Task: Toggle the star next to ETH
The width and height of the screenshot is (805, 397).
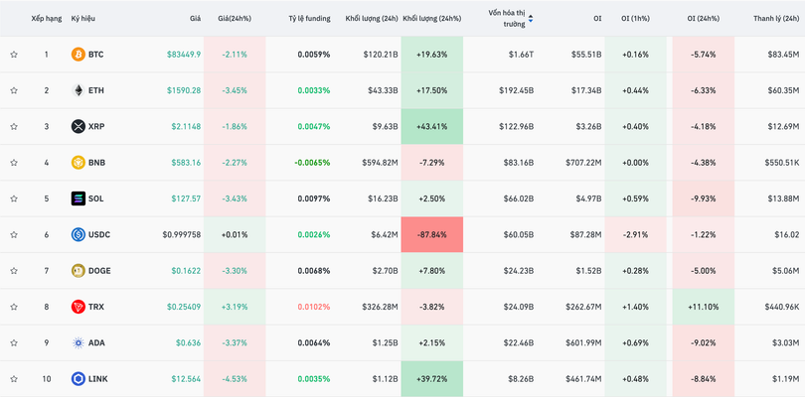Action: tap(14, 90)
